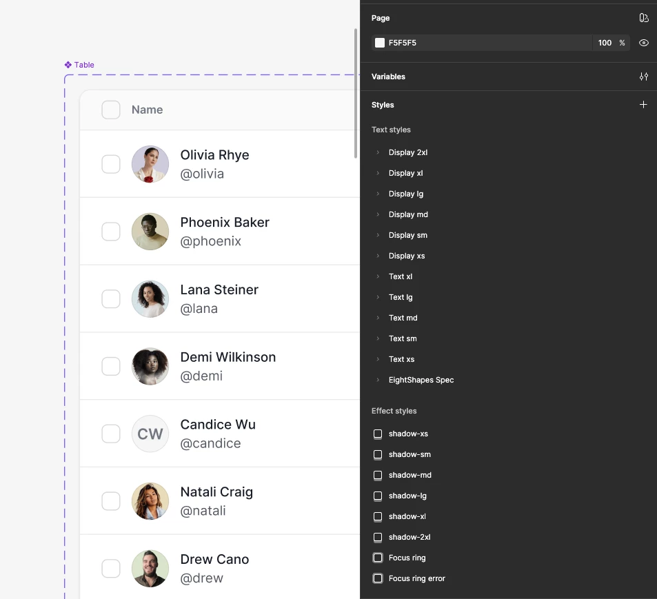
Task: Edit the F5F5F5 hex color field
Action: pyautogui.click(x=482, y=43)
